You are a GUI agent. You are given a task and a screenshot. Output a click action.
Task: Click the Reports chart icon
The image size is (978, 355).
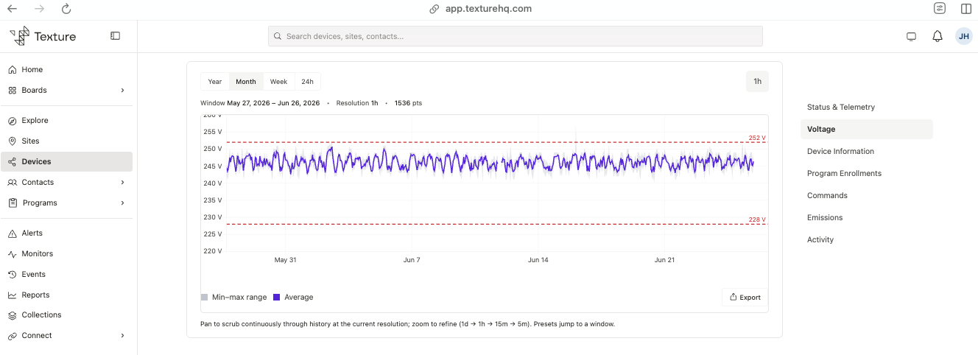pos(13,295)
